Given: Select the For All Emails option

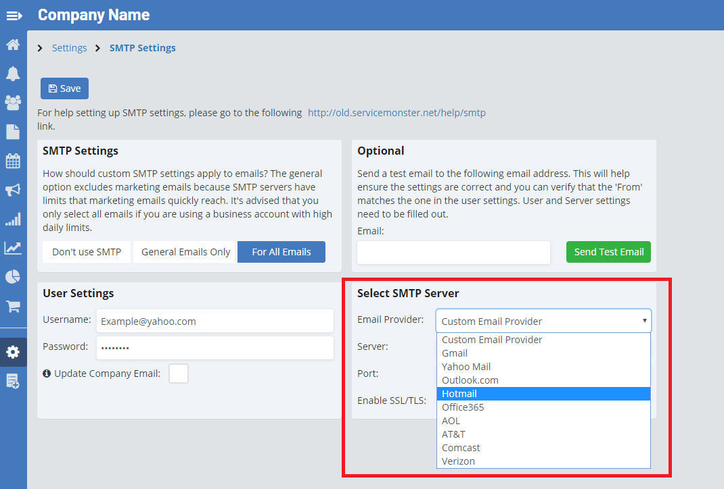Looking at the screenshot, I should (x=281, y=252).
